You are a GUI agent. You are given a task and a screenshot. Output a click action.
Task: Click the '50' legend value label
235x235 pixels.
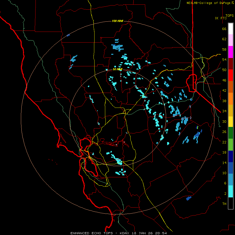point(224,70)
